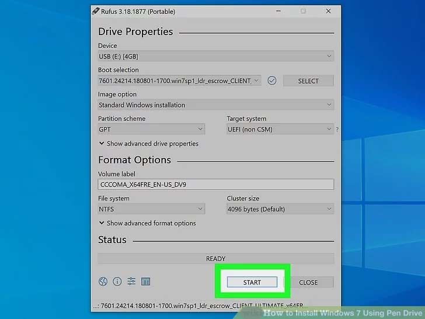Click the Format Options heading

134,160
